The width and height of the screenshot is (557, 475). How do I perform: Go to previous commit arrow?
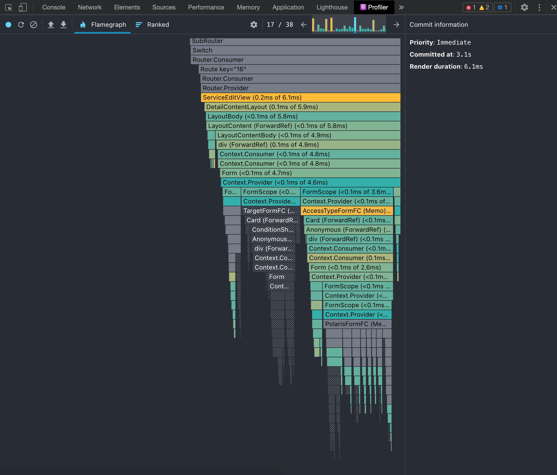304,25
